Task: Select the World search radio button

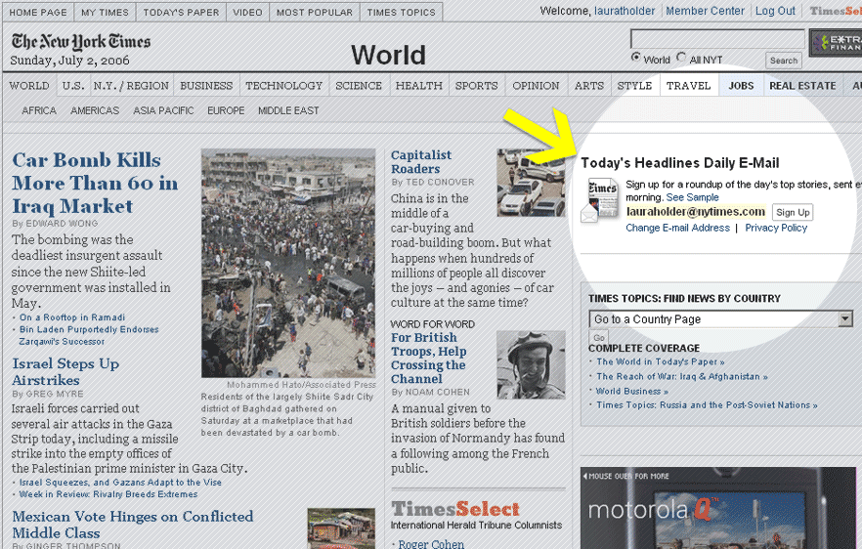Action: (x=636, y=58)
